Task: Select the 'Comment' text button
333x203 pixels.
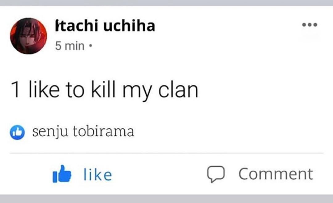Action: point(276,174)
